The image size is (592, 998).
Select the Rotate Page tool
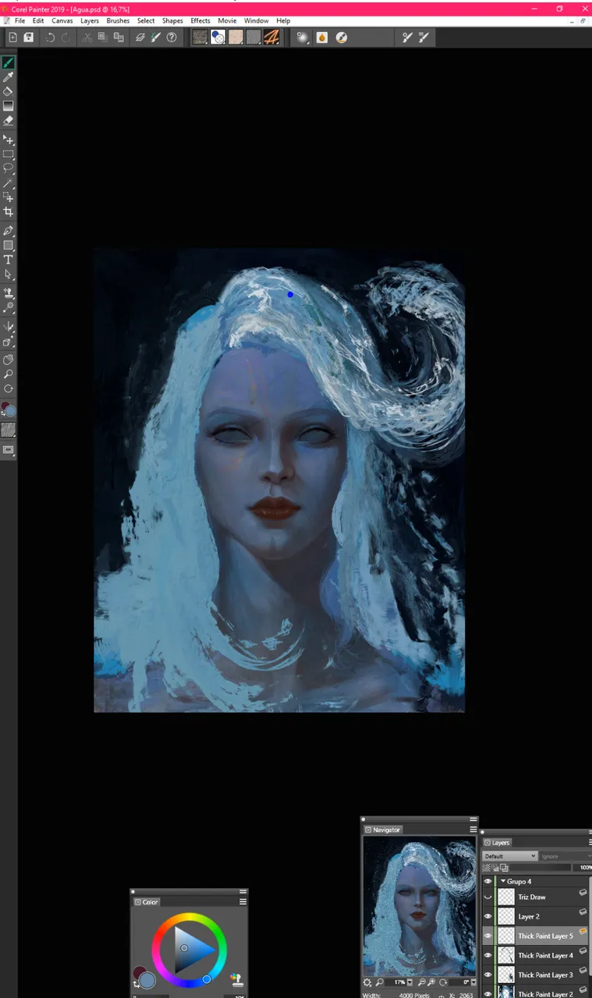9,388
